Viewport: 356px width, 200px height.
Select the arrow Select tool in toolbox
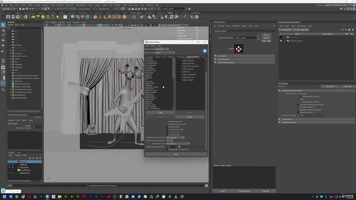click(3, 25)
